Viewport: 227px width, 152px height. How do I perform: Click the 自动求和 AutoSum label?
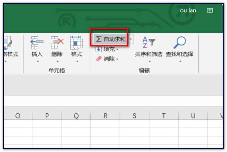[115, 39]
